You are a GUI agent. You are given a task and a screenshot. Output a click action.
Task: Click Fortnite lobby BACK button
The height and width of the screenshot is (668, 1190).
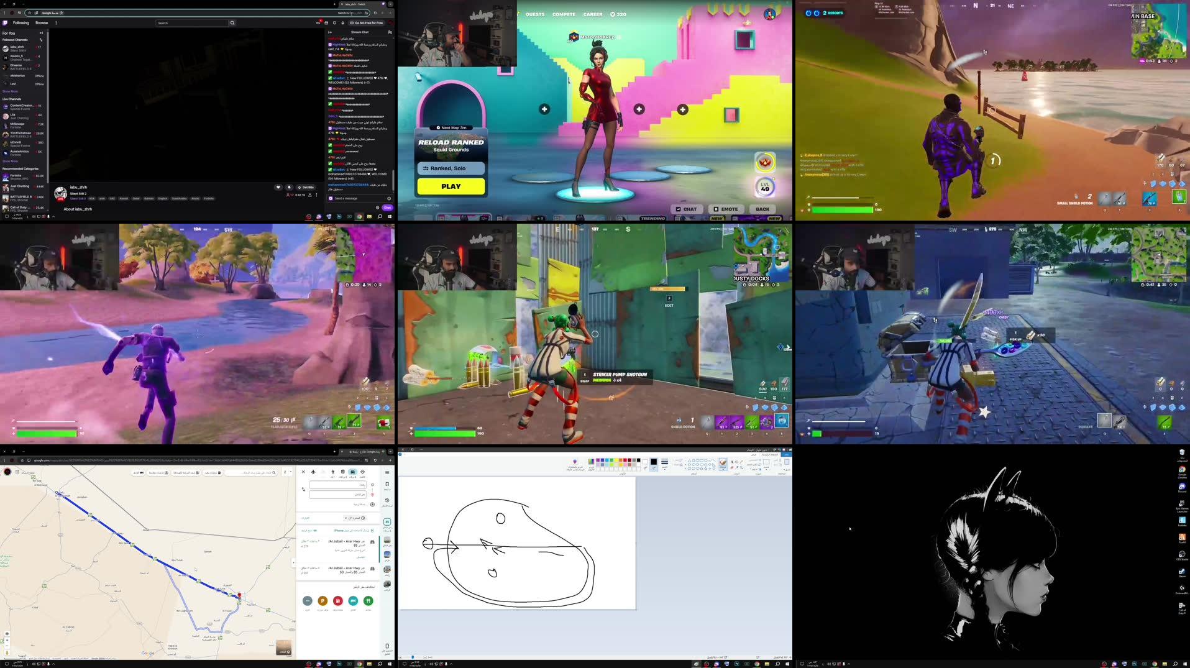762,209
